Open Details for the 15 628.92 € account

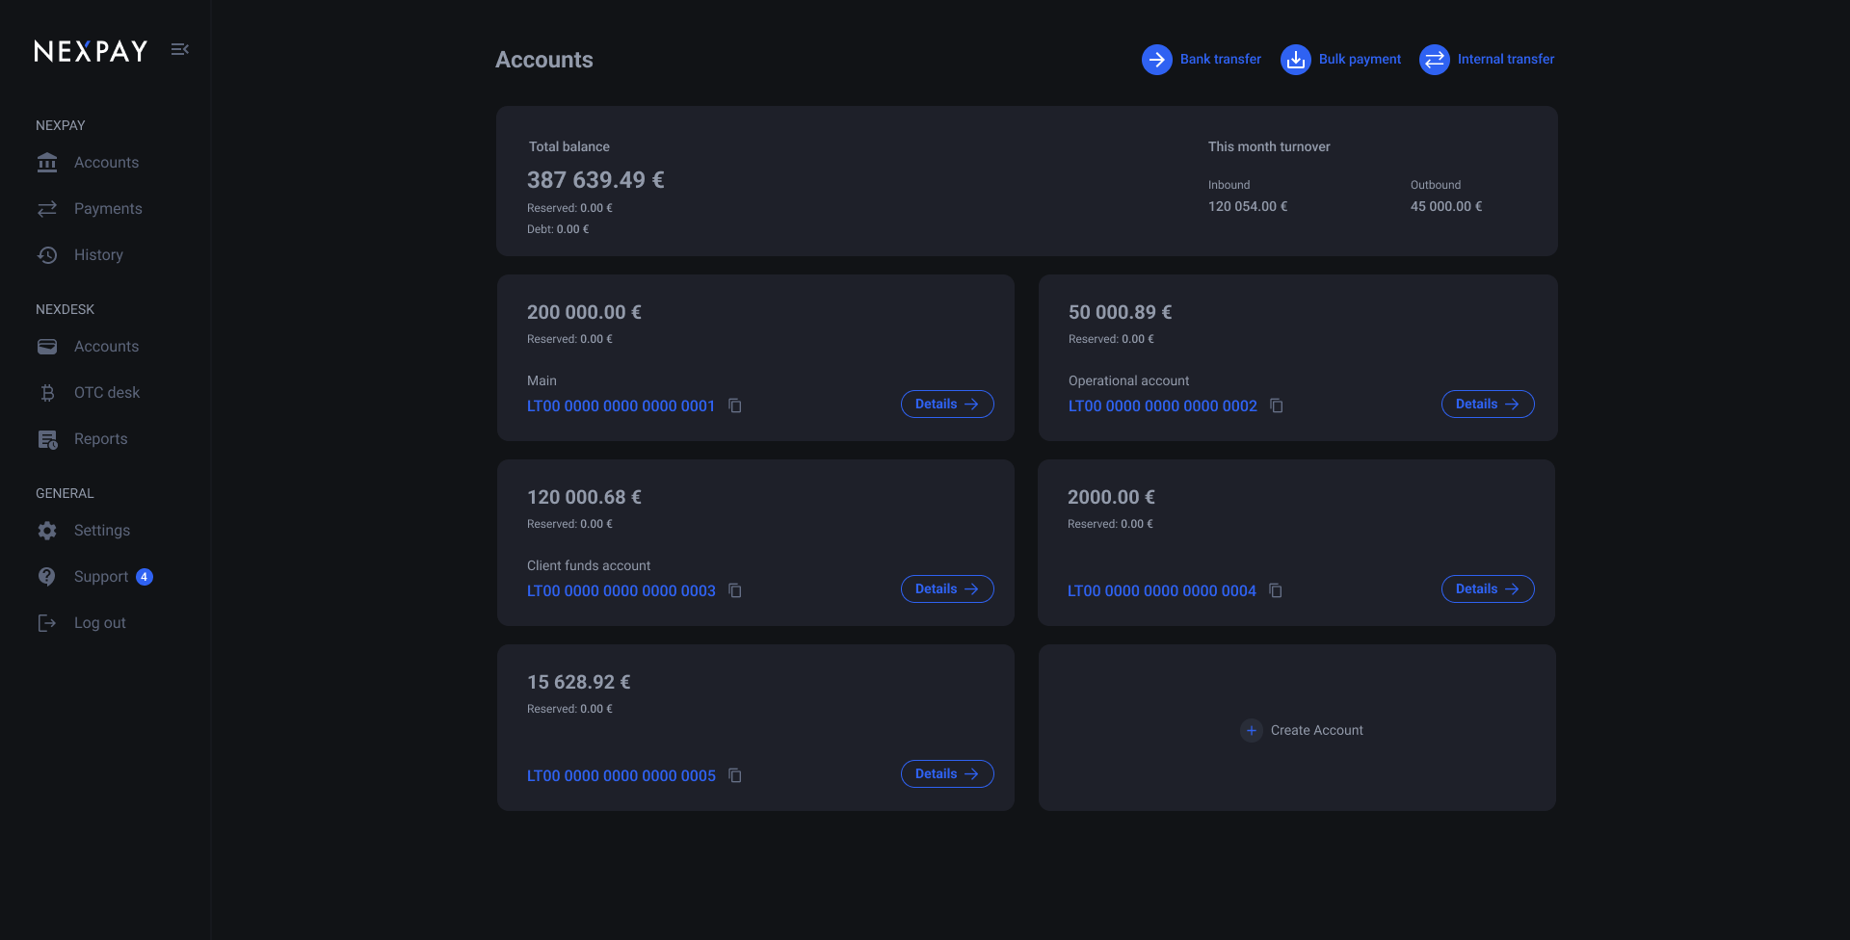[947, 774]
